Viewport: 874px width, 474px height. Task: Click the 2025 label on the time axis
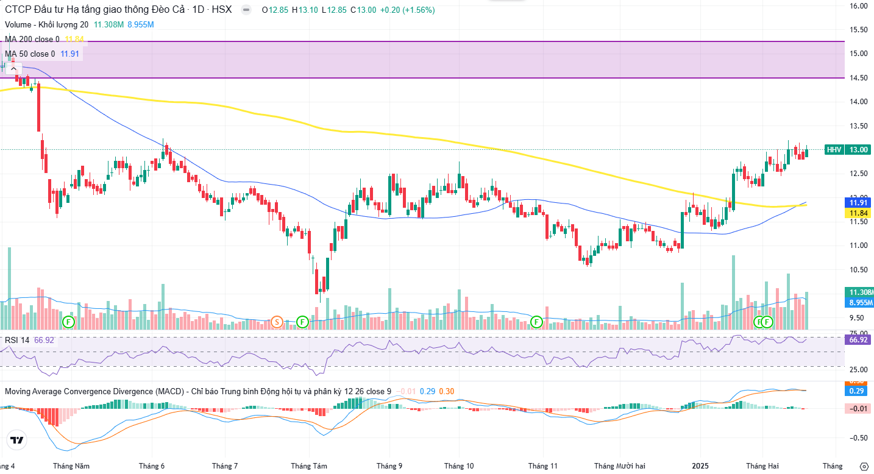[700, 466]
